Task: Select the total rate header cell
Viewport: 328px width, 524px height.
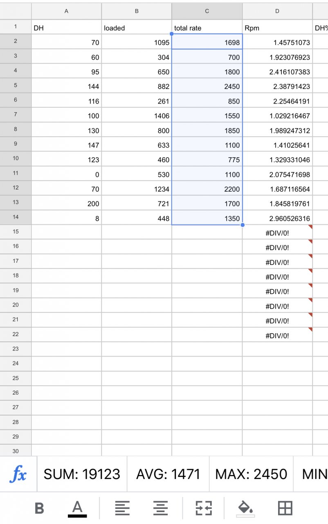Action: pos(207,27)
